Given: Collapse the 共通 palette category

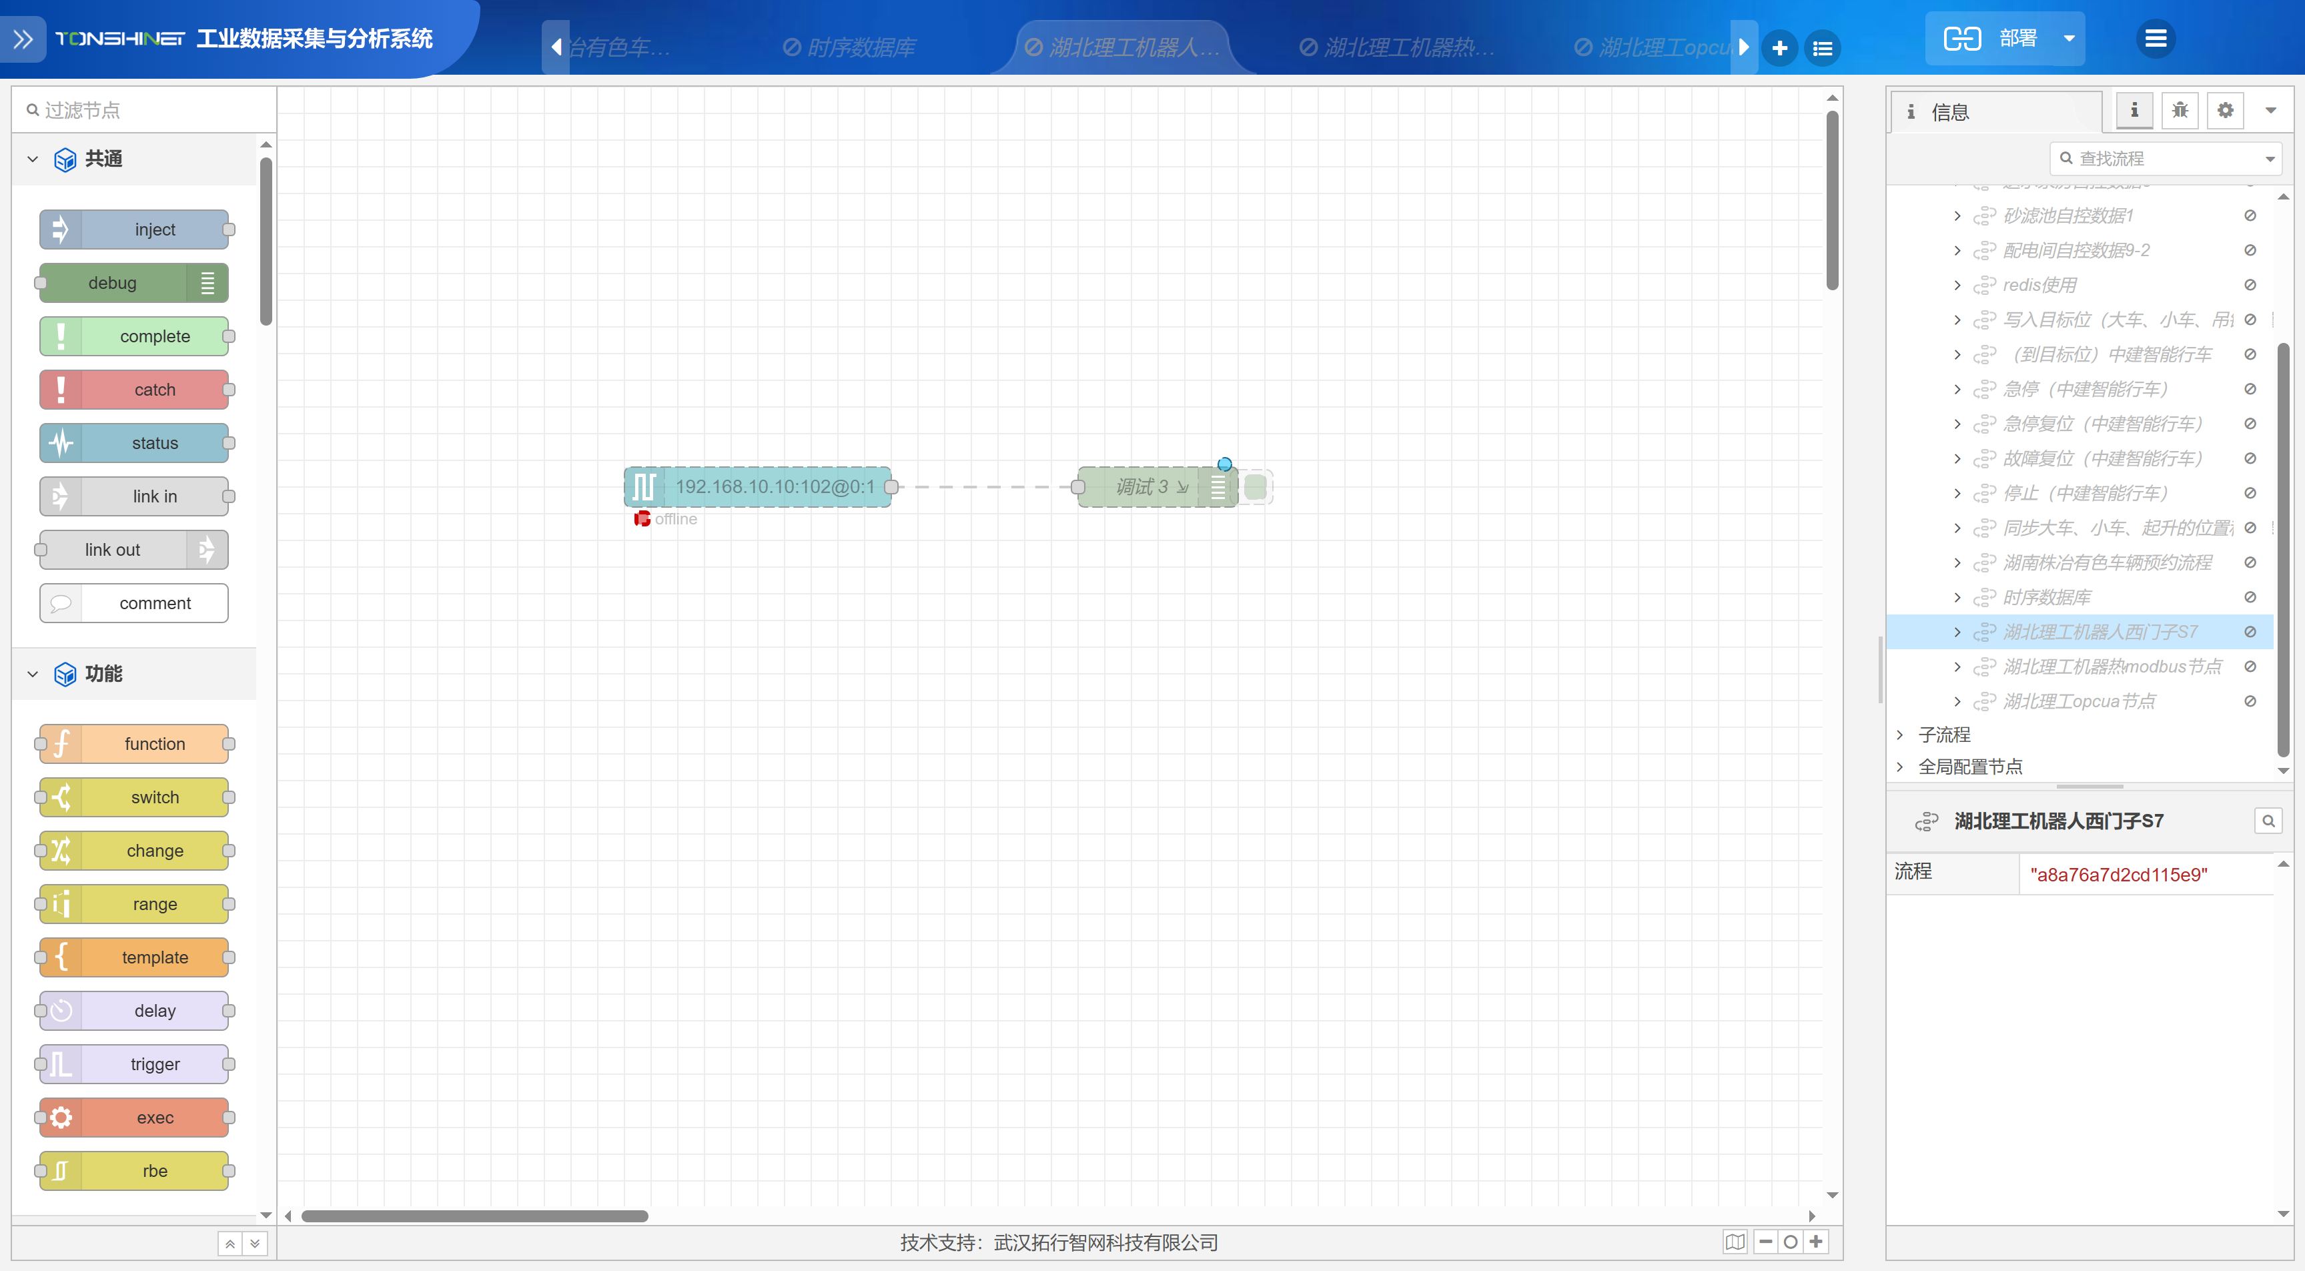Looking at the screenshot, I should coord(33,159).
